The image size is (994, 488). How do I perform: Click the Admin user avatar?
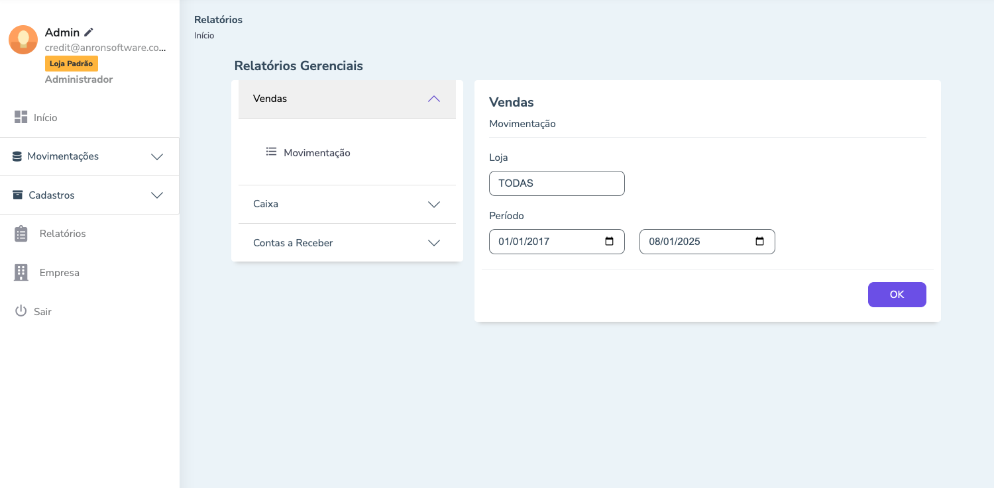[23, 40]
